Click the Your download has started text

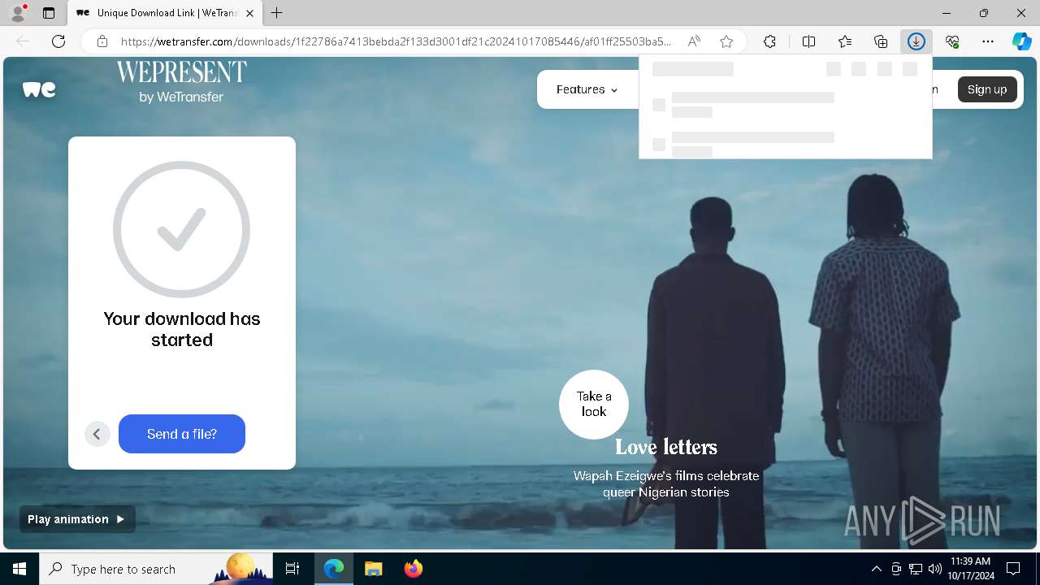pyautogui.click(x=182, y=329)
